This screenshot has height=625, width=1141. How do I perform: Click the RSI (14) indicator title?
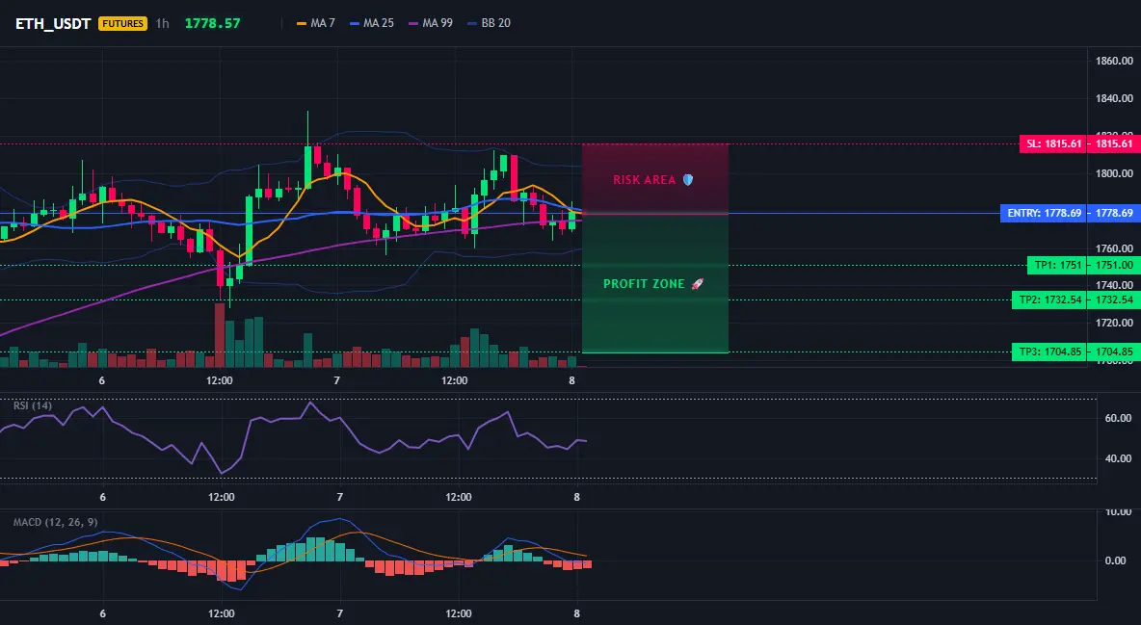click(33, 405)
